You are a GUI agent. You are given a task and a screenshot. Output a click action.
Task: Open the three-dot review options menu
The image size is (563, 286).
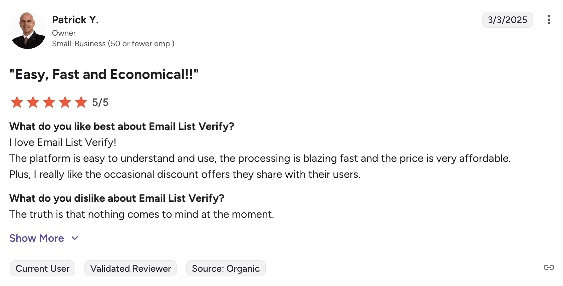coord(549,20)
